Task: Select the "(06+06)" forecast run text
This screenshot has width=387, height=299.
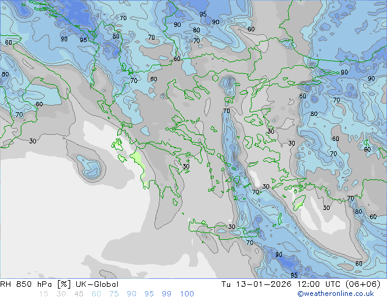Action: 363,284
